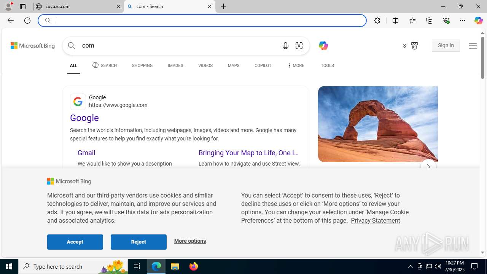Open Tab actions menu icon
Screen dimensions: 487x274
pyautogui.click(x=23, y=6)
